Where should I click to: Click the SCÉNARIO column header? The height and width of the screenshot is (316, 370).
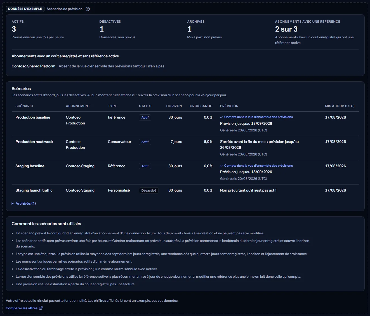[24, 106]
